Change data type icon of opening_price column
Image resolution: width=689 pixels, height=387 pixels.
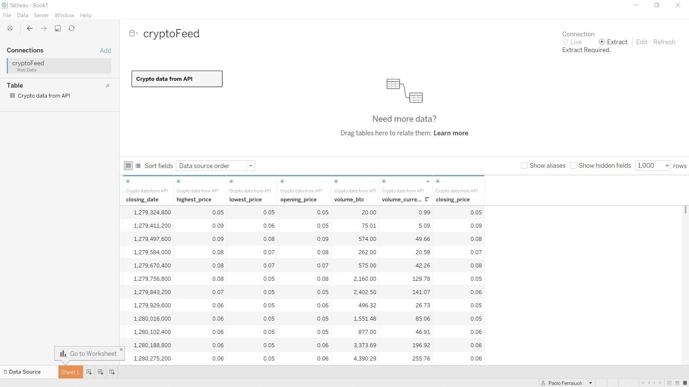tap(282, 182)
